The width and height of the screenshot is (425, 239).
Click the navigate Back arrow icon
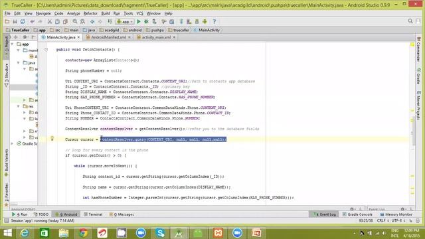click(x=92, y=21)
